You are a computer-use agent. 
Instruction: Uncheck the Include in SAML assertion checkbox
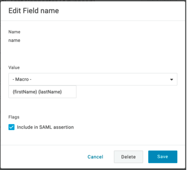(12, 127)
